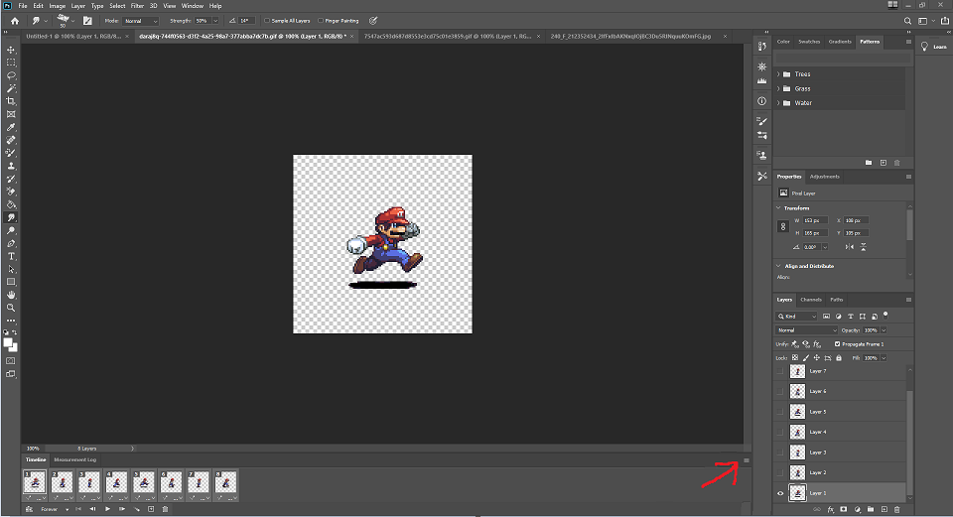Switch to the Adjustments tab
This screenshot has width=953, height=517.
point(825,177)
